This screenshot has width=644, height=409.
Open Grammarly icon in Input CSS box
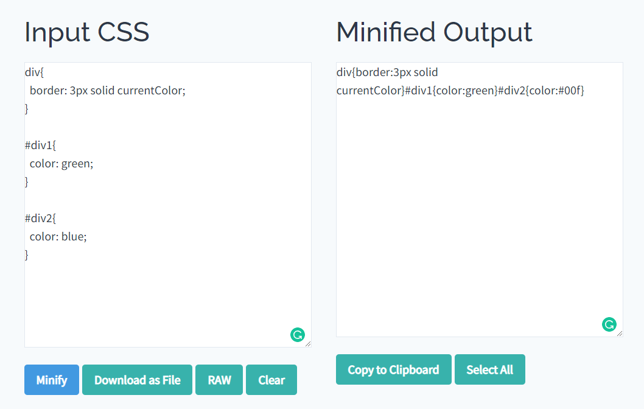[x=298, y=335]
